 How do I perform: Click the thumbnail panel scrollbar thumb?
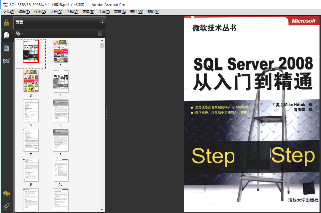(x=102, y=45)
